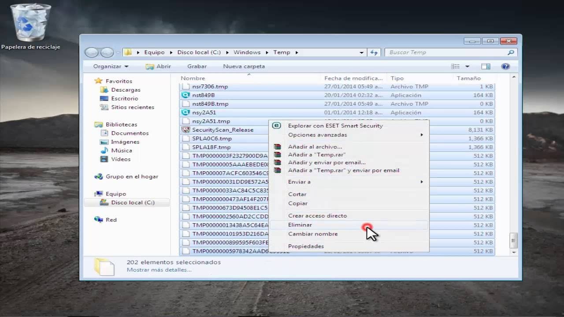Click the Buscar Temp search field
564x317 pixels.
click(x=450, y=52)
